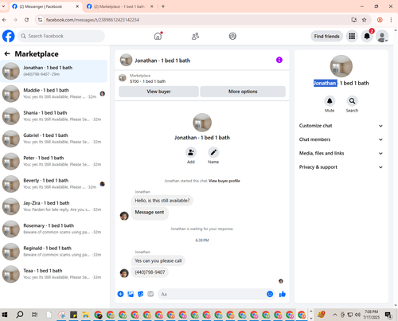Viewport: 398px width, 321px height.
Task: Open Windows taskbar search
Action: click(20, 315)
